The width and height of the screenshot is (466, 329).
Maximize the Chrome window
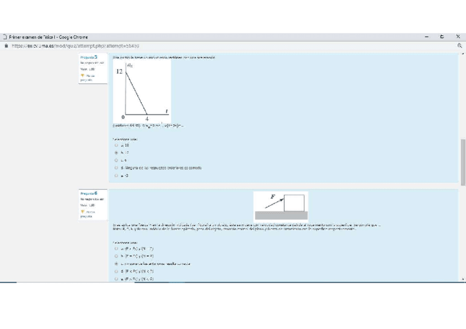[x=442, y=37]
